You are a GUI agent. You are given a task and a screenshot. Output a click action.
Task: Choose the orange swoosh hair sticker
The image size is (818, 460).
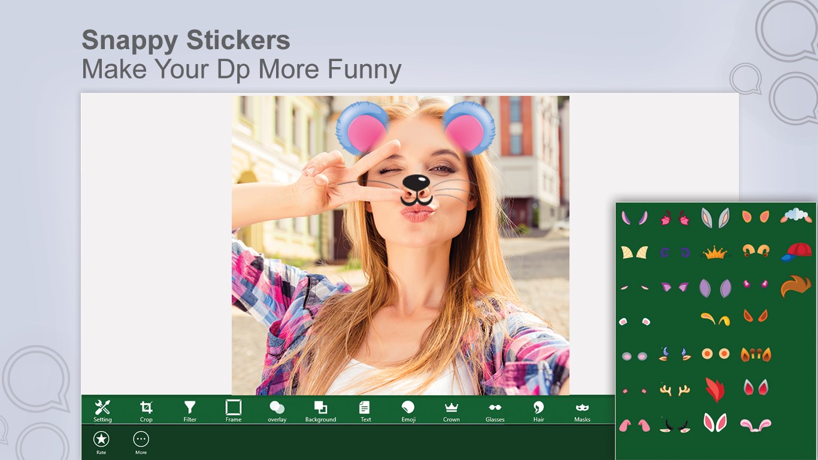(x=796, y=286)
